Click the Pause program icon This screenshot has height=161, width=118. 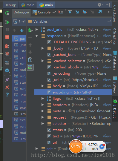tap(7, 30)
